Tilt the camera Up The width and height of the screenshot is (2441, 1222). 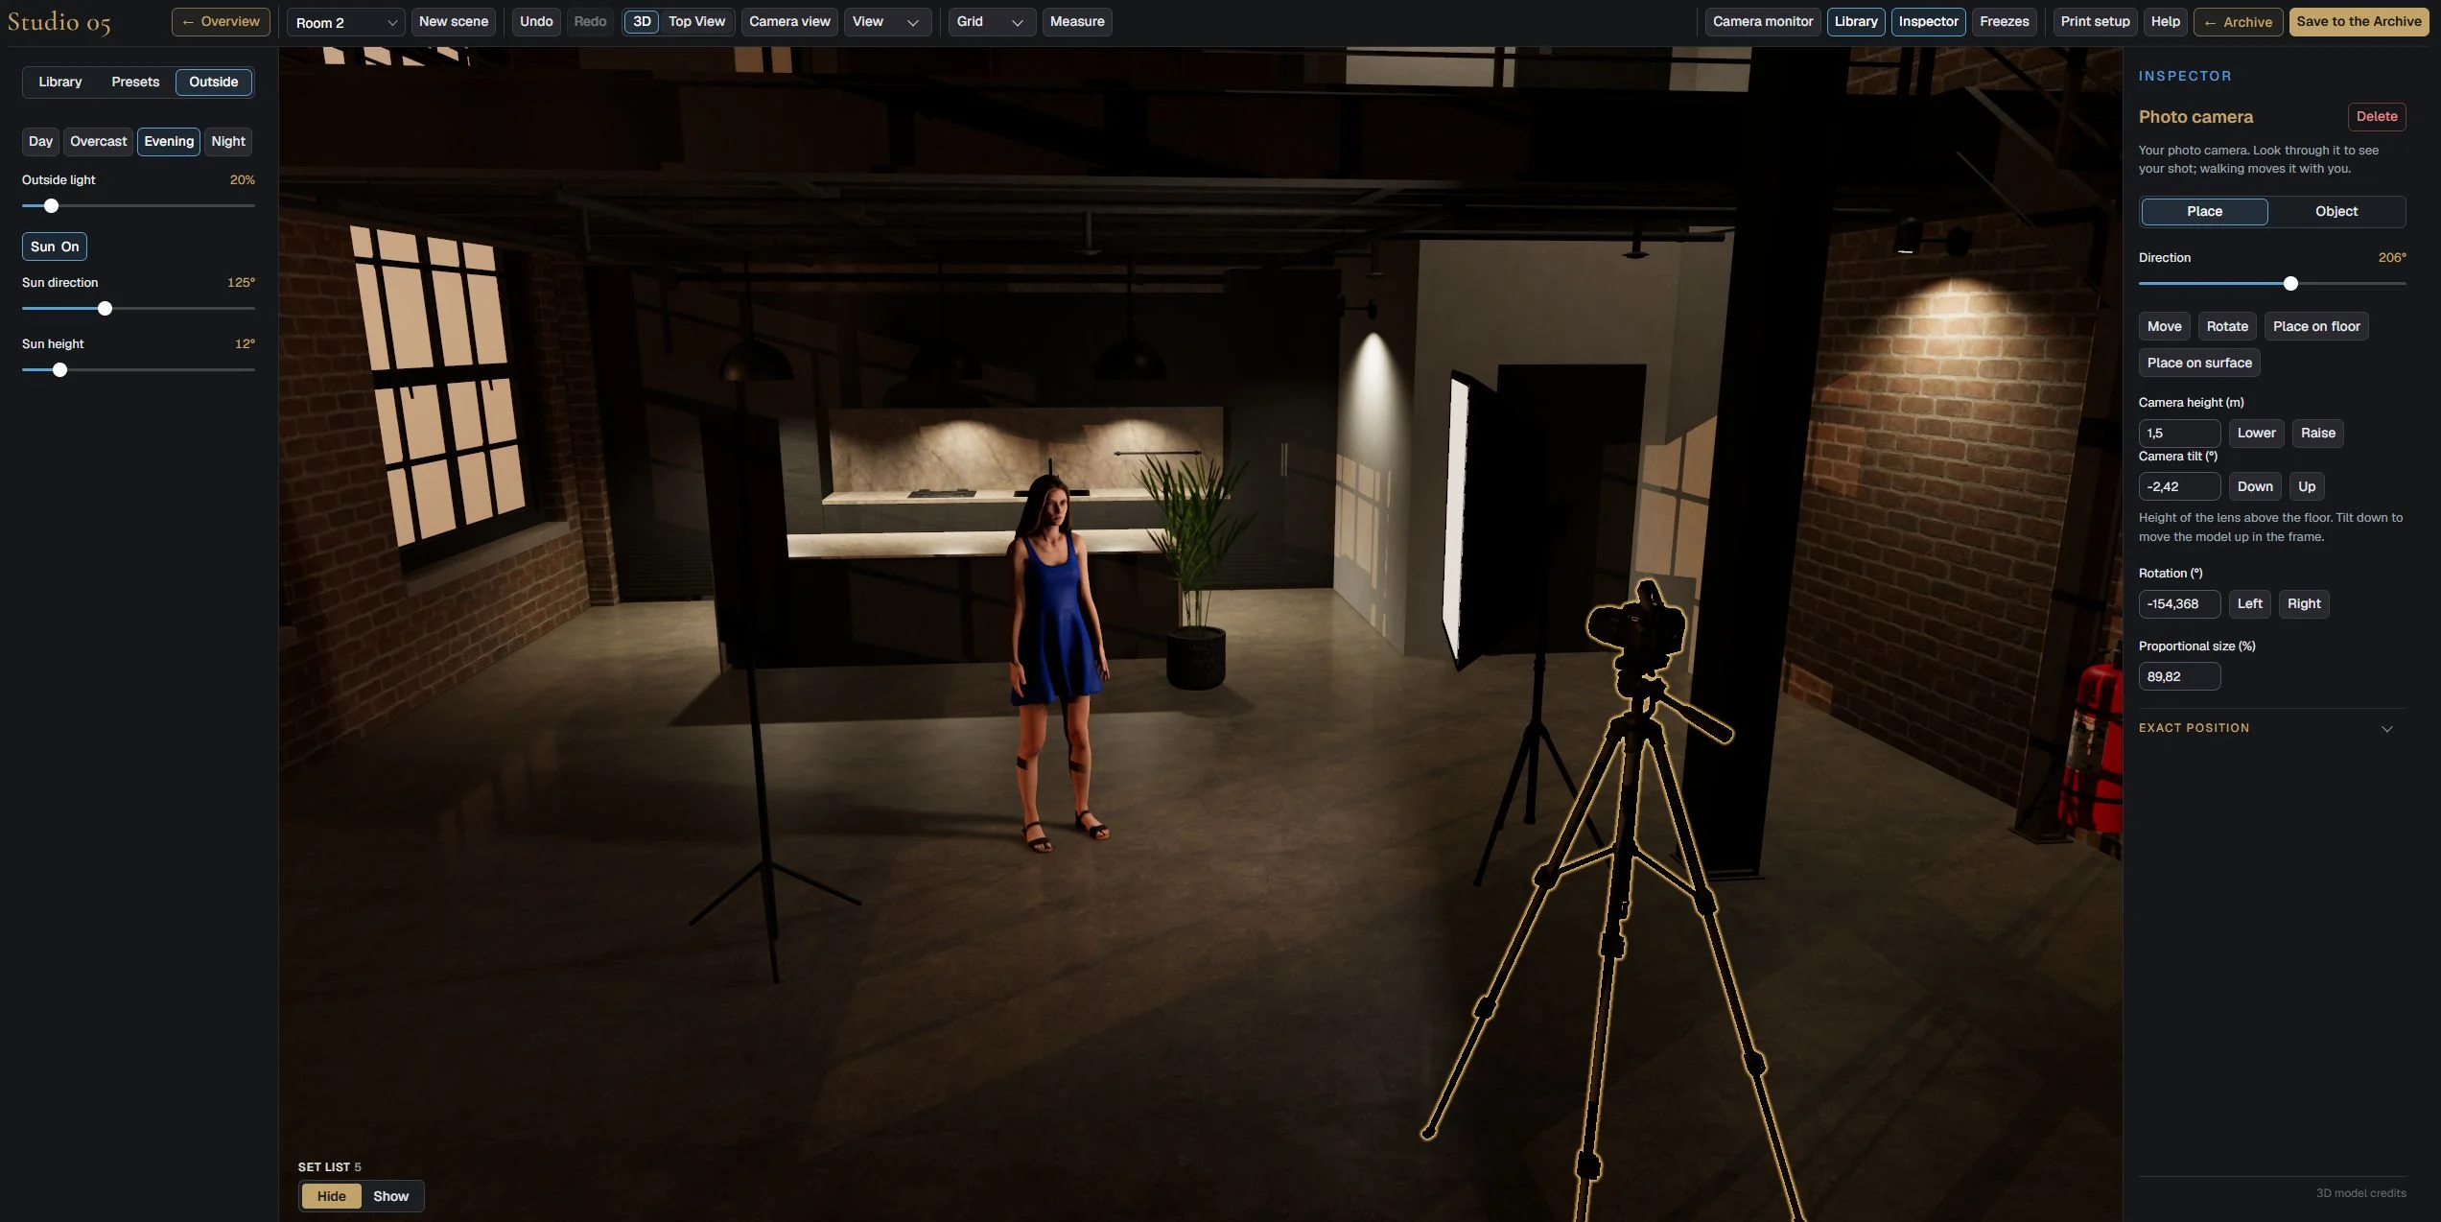click(x=2307, y=487)
